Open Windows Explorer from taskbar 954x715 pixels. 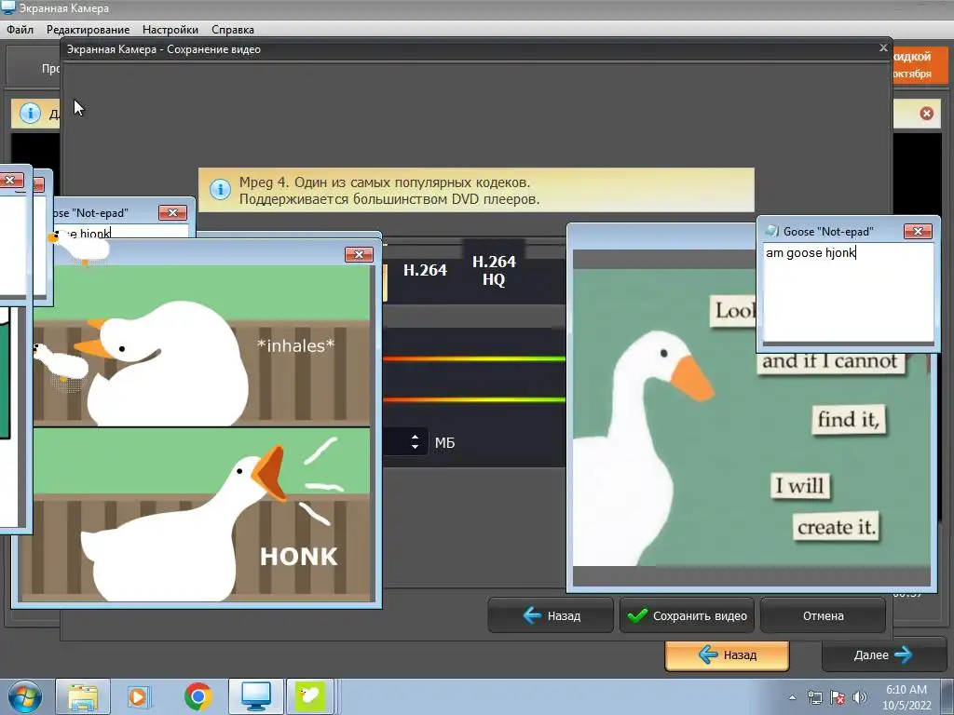click(83, 696)
